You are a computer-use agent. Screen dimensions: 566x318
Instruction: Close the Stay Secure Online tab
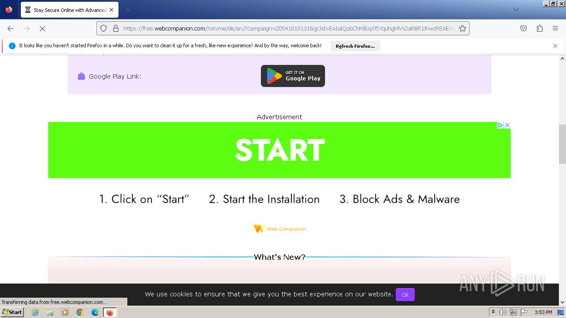pyautogui.click(x=111, y=10)
